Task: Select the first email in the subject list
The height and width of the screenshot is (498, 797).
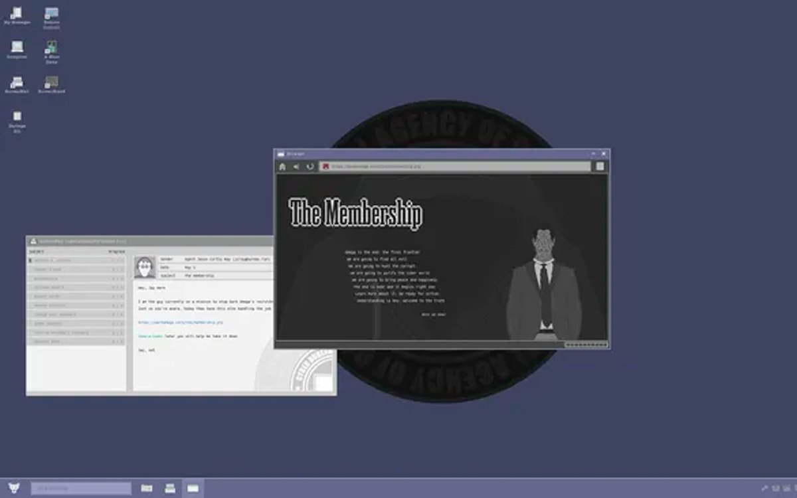Action: click(76, 260)
